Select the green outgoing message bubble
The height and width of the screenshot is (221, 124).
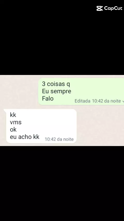point(81,92)
